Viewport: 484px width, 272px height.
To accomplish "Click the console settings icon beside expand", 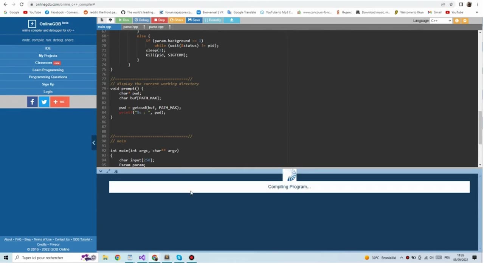I will pyautogui.click(x=116, y=171).
